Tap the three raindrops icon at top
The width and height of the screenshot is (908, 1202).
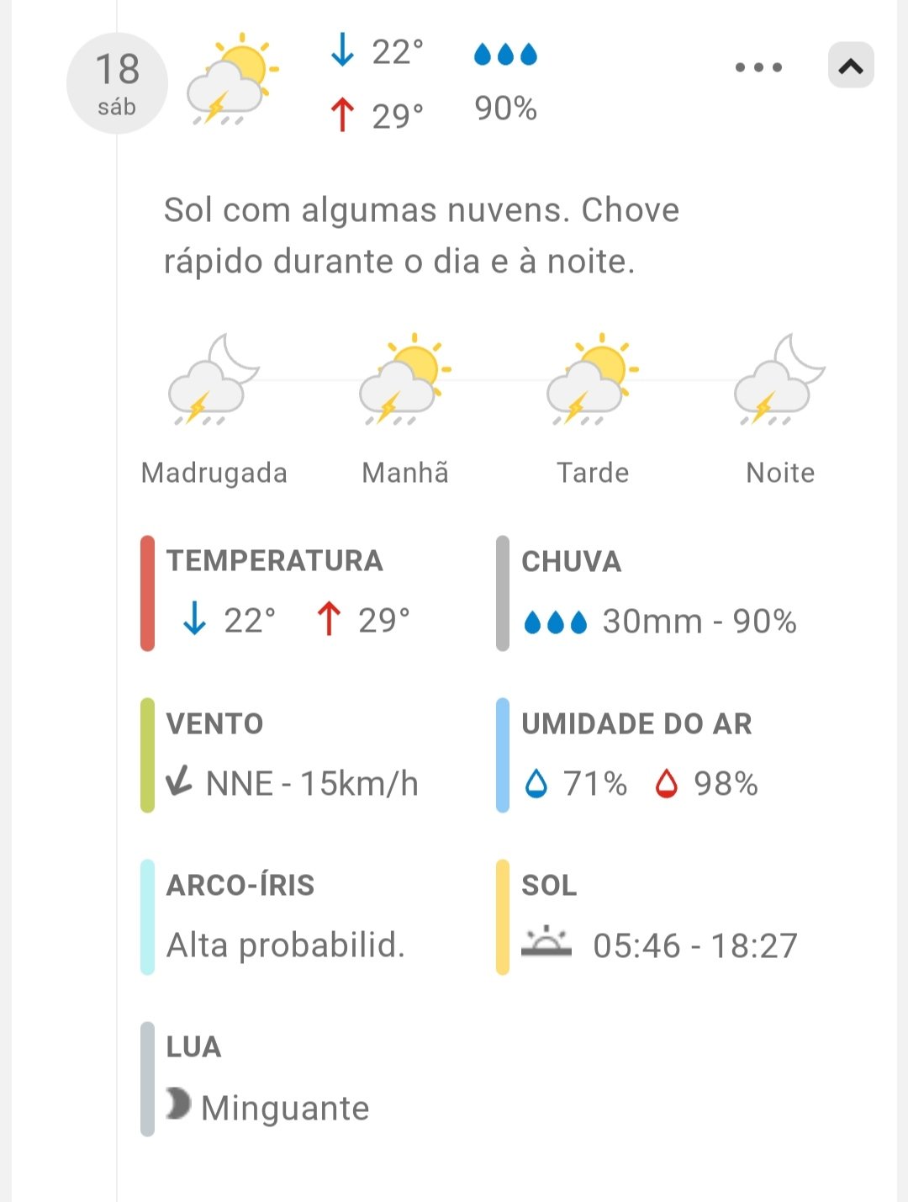click(505, 55)
